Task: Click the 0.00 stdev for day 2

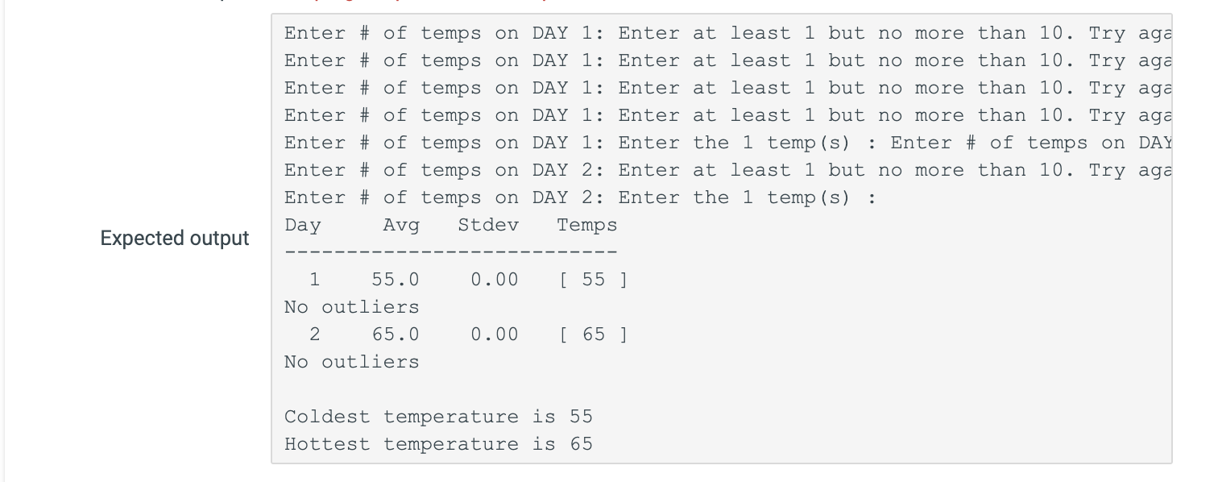Action: pyautogui.click(x=494, y=334)
